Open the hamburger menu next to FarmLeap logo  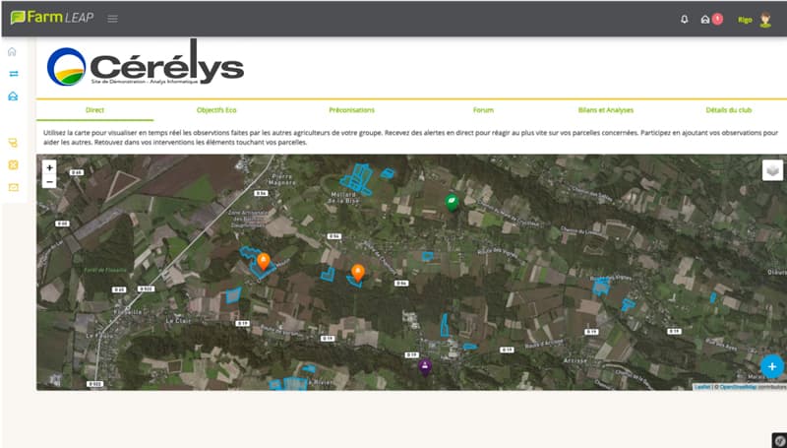113,19
